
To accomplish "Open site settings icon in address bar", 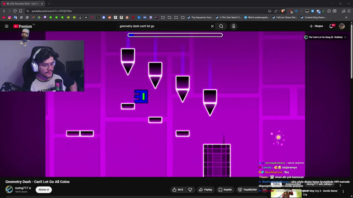I will pos(28,11).
